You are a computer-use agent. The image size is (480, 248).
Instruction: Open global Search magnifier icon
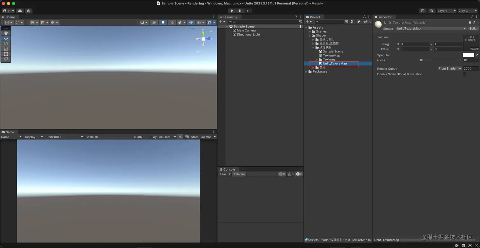coord(431,11)
